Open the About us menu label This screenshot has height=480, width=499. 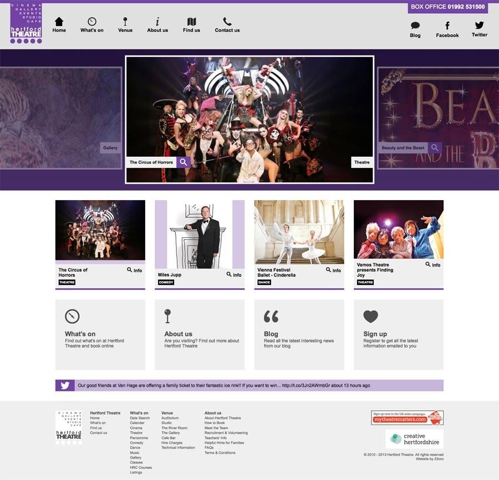(157, 30)
